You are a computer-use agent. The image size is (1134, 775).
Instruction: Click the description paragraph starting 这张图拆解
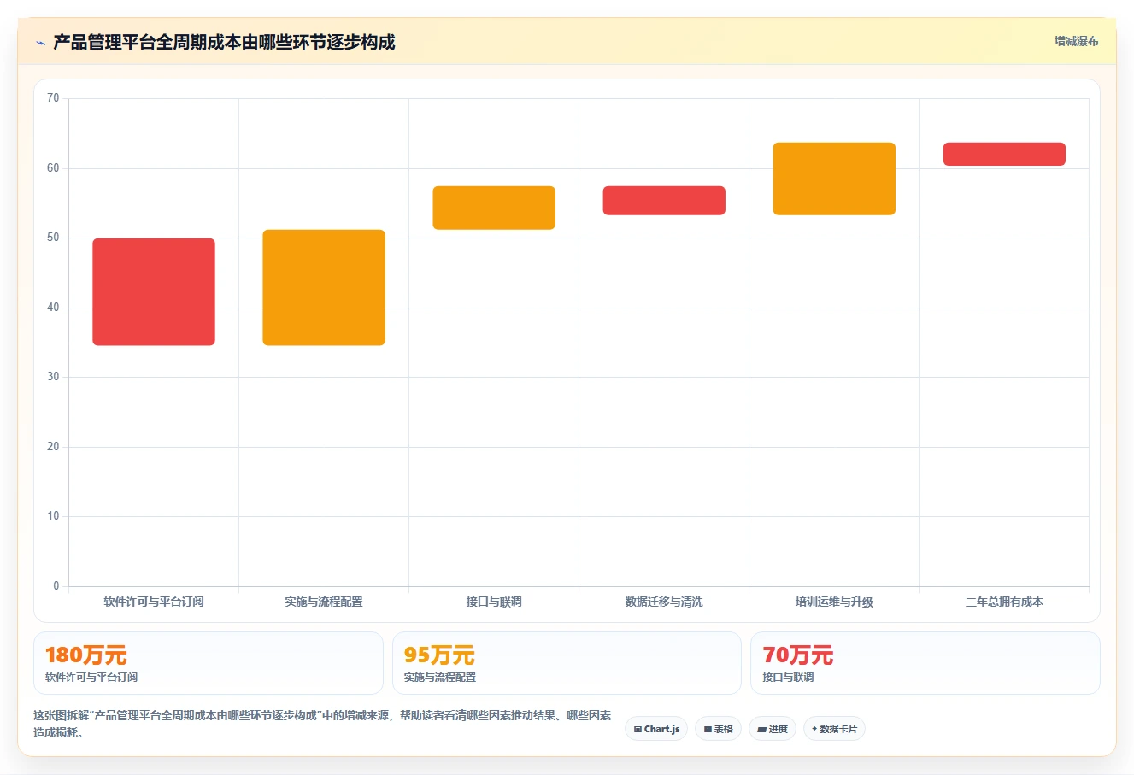pos(322,724)
